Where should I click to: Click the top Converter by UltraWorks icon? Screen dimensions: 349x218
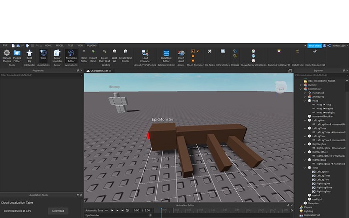[x=253, y=51]
